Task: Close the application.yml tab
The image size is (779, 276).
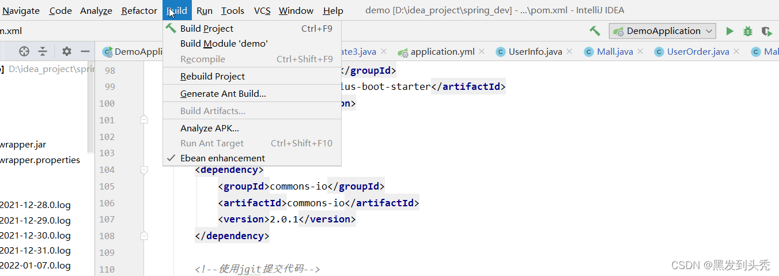Action: click(x=482, y=52)
